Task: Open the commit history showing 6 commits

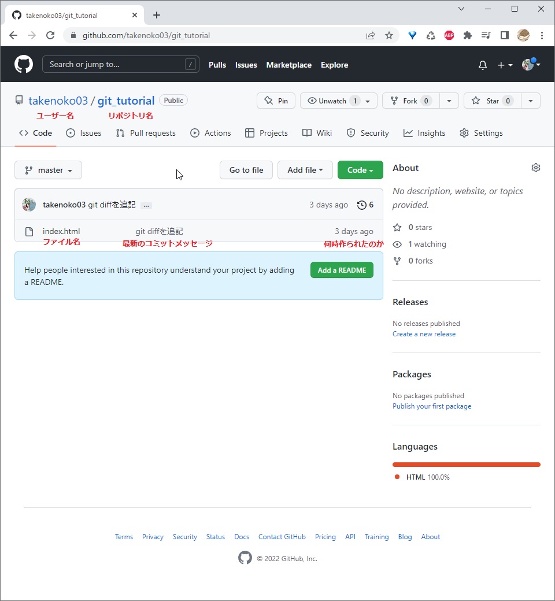Action: 365,205
